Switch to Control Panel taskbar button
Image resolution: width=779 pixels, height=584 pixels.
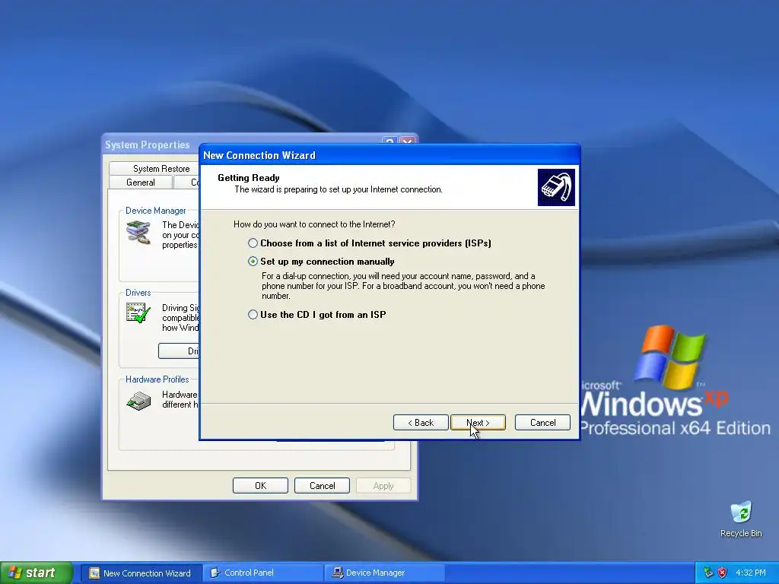(263, 573)
